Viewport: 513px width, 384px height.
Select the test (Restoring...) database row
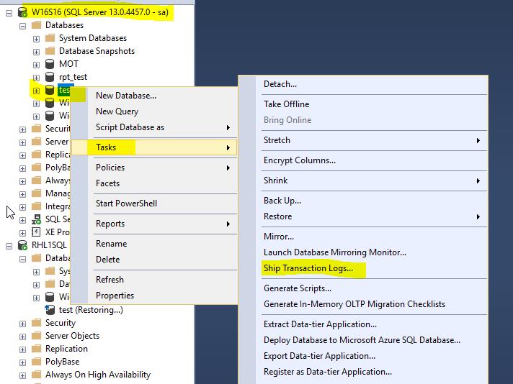(91, 310)
